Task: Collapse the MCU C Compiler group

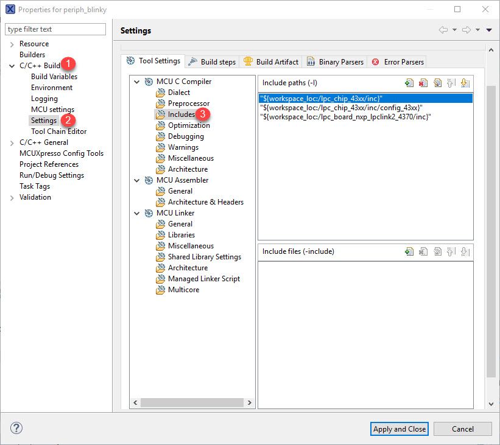Action: point(137,82)
